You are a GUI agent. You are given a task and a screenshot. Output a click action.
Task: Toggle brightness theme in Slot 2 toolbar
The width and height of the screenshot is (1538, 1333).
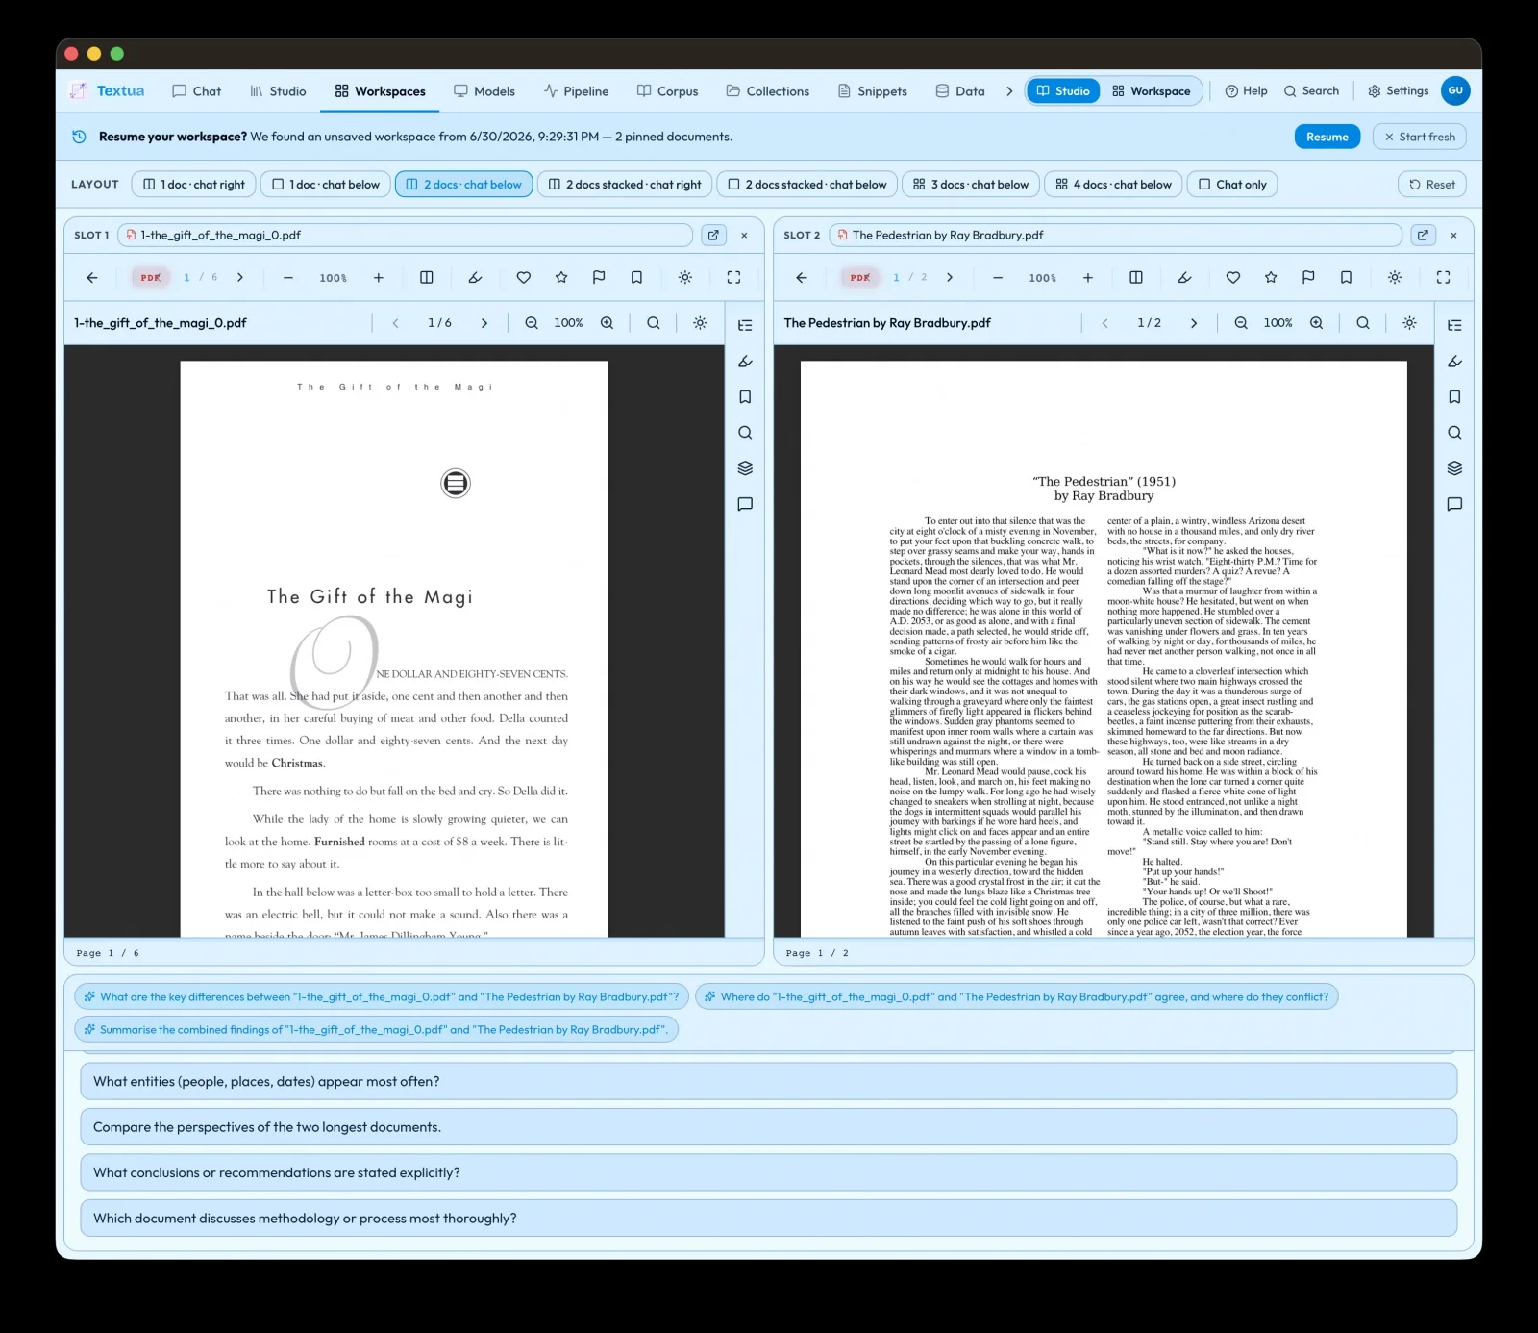pos(1395,278)
